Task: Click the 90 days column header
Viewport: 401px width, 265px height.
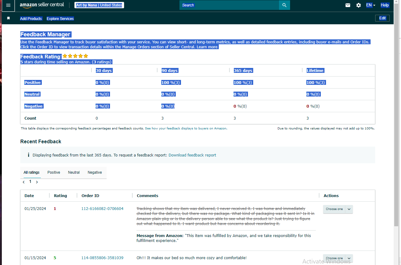Action: click(x=170, y=70)
